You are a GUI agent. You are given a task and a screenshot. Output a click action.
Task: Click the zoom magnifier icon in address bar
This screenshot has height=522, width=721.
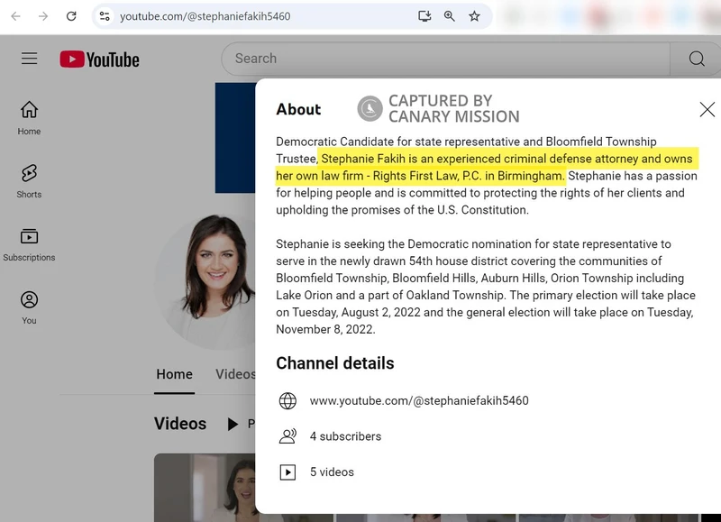pos(449,16)
